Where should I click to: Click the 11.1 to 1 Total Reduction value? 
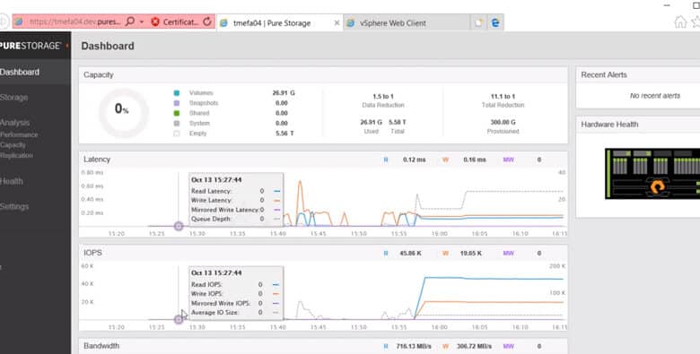[x=503, y=96]
